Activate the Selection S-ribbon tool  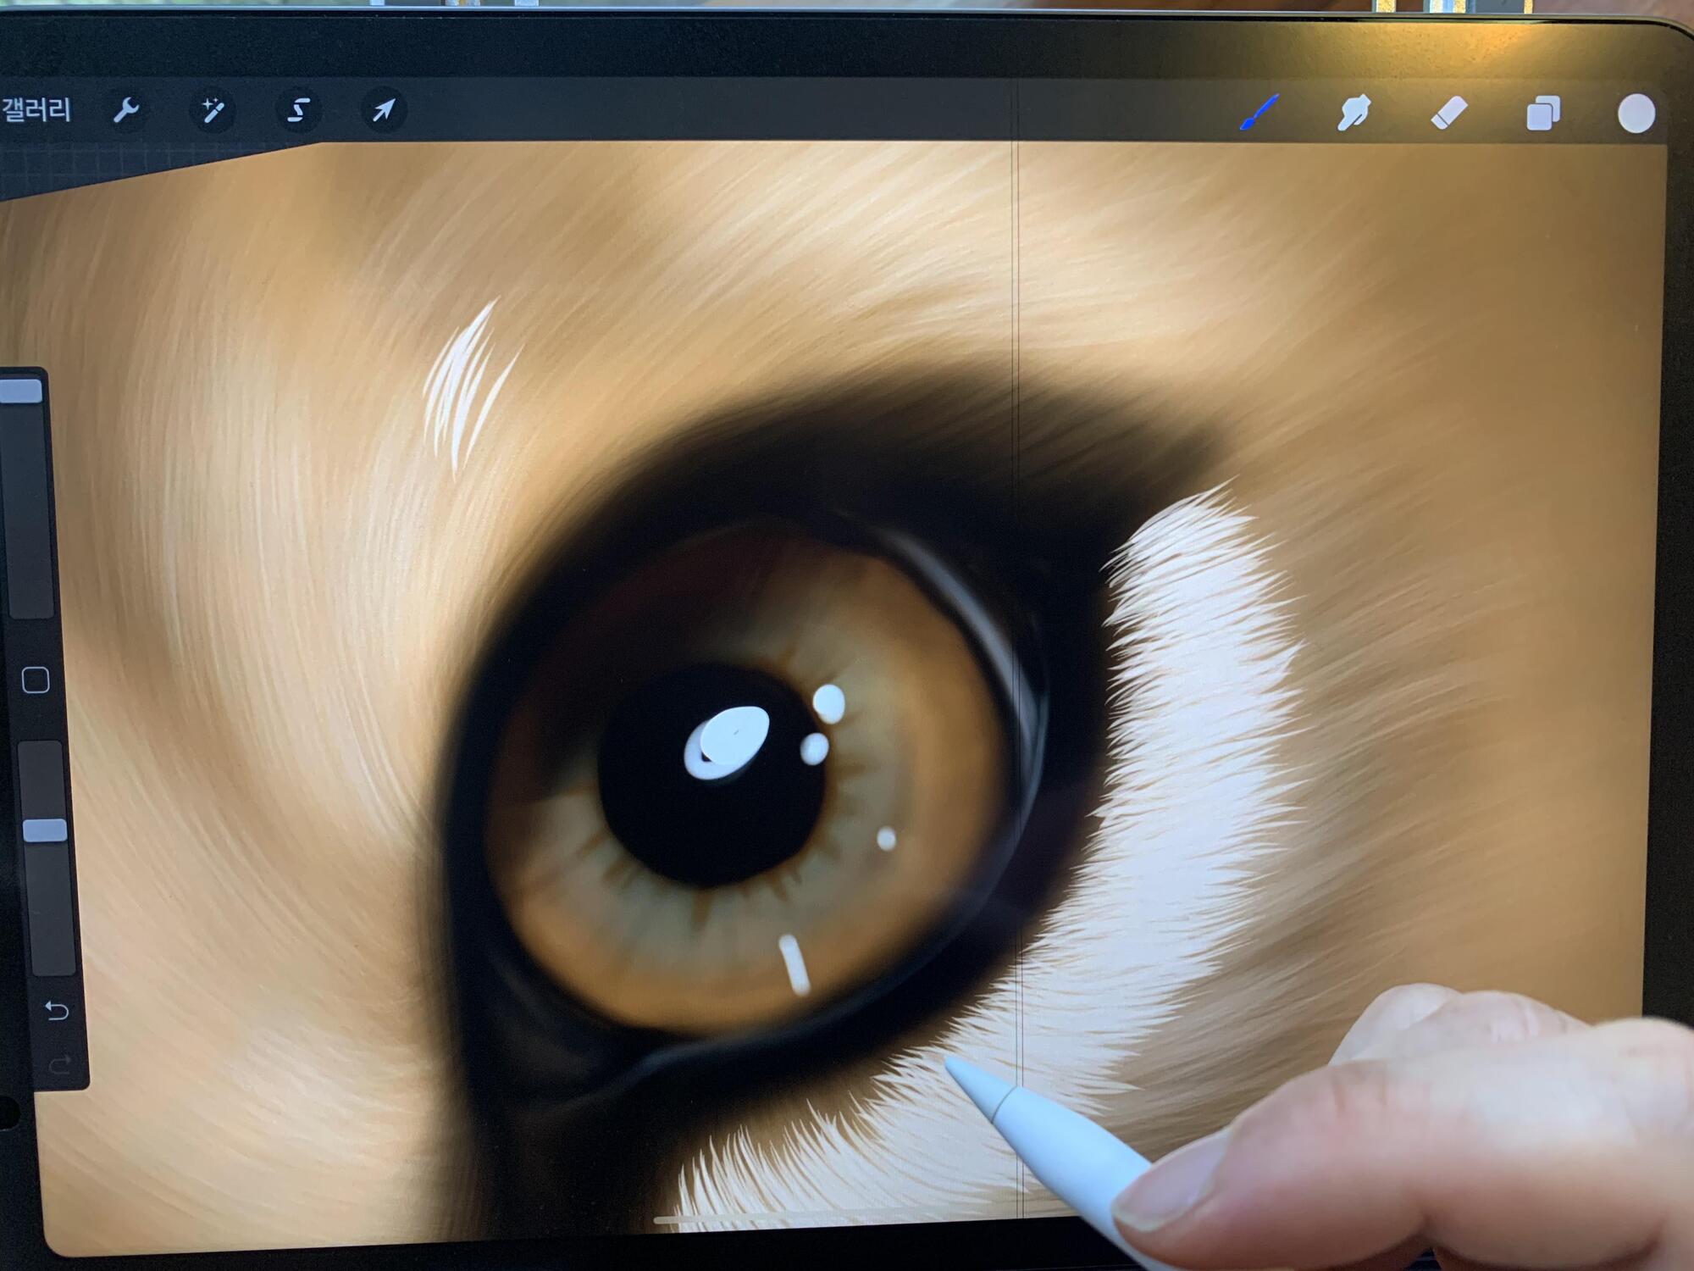[x=298, y=110]
